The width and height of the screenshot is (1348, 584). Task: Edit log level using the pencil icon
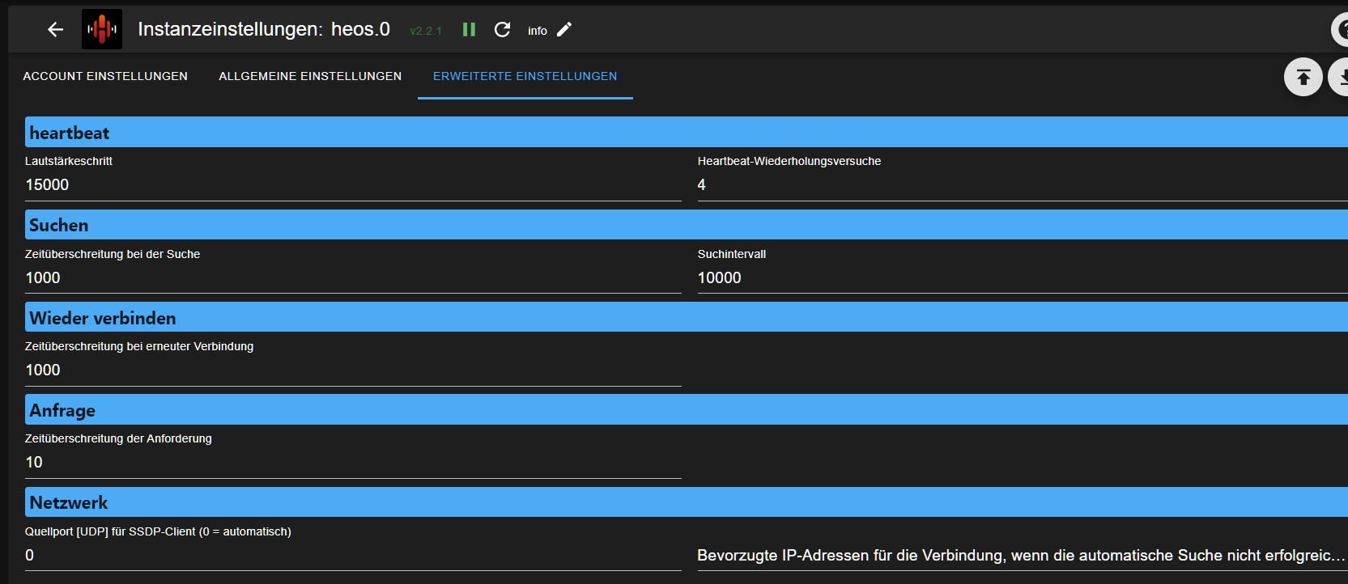(564, 30)
